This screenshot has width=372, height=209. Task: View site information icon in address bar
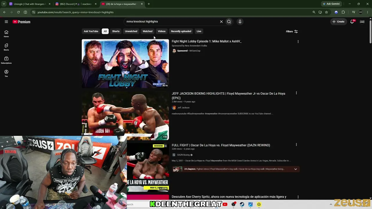tap(34, 12)
